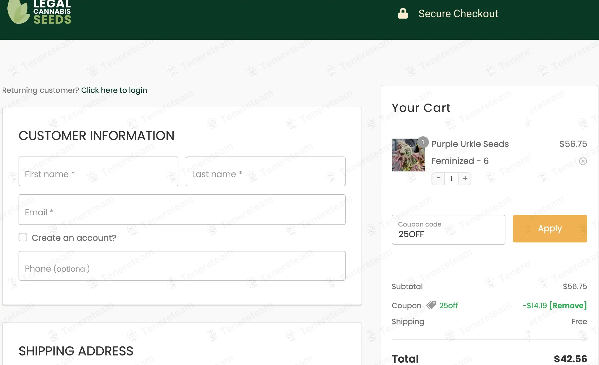This screenshot has height=365, width=599.
Task: Click the secure checkout padlock icon
Action: pos(403,13)
